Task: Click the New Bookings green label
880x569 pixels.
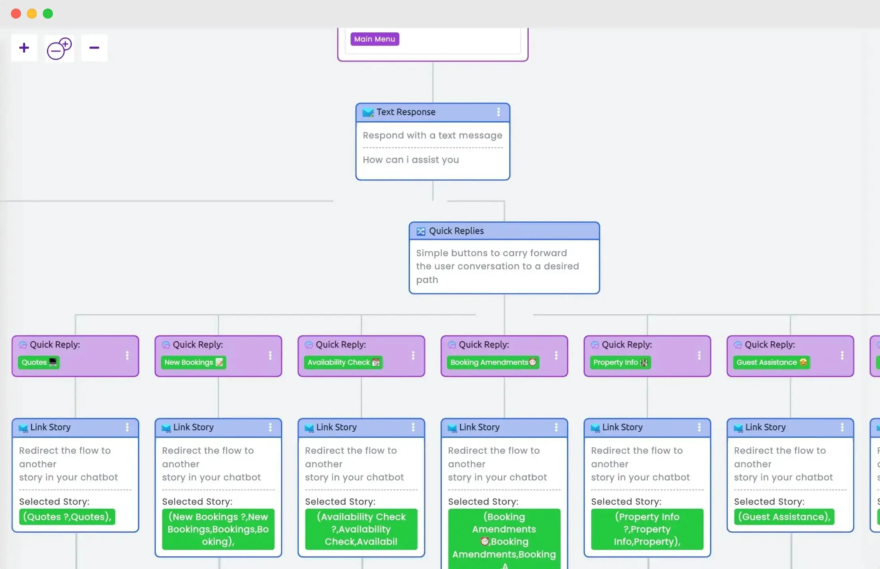Action: 193,362
